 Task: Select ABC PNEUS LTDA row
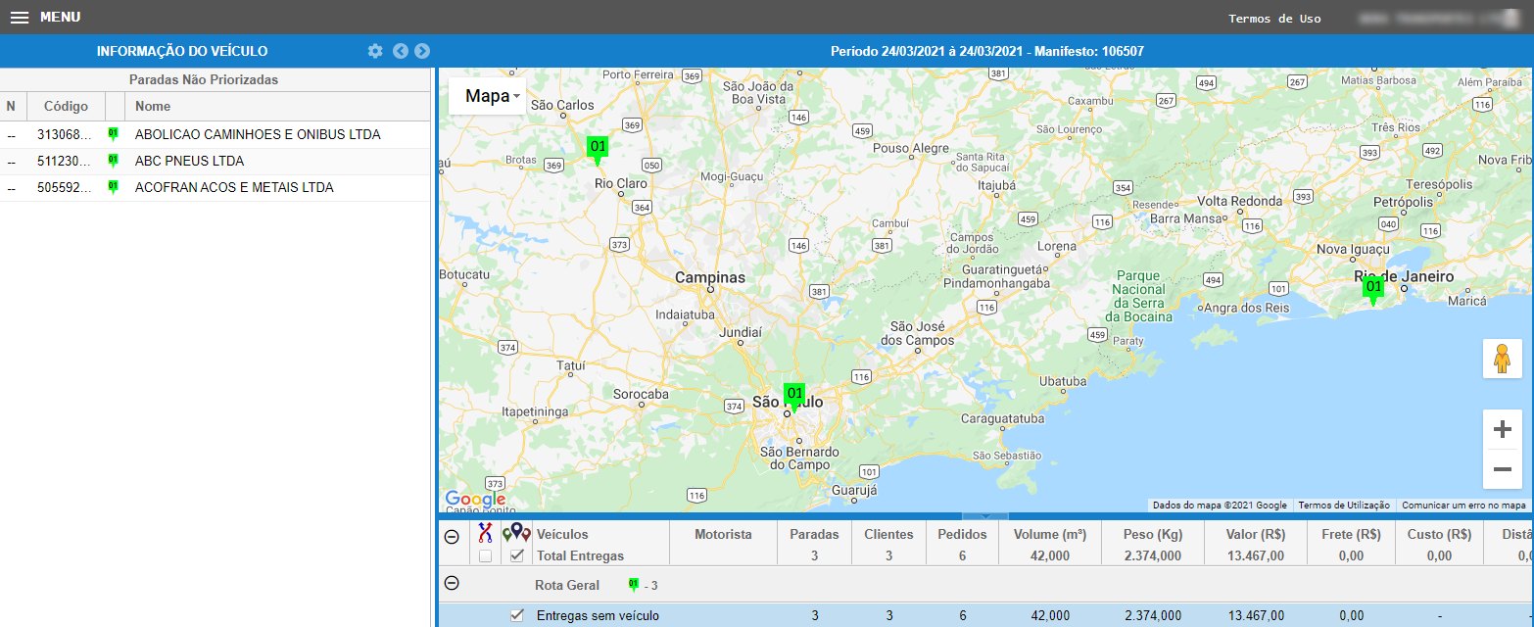[x=215, y=161]
